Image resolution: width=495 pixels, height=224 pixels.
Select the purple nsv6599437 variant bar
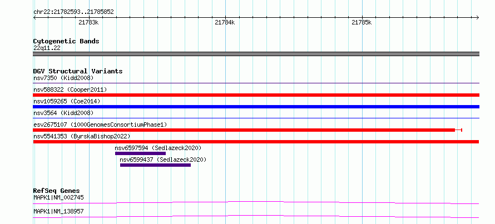[155, 165]
